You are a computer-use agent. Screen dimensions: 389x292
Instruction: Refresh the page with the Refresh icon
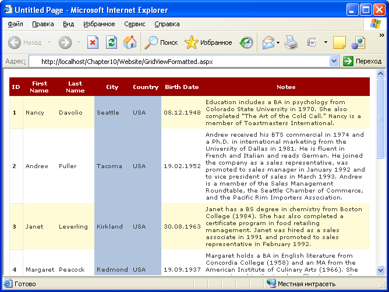click(111, 42)
